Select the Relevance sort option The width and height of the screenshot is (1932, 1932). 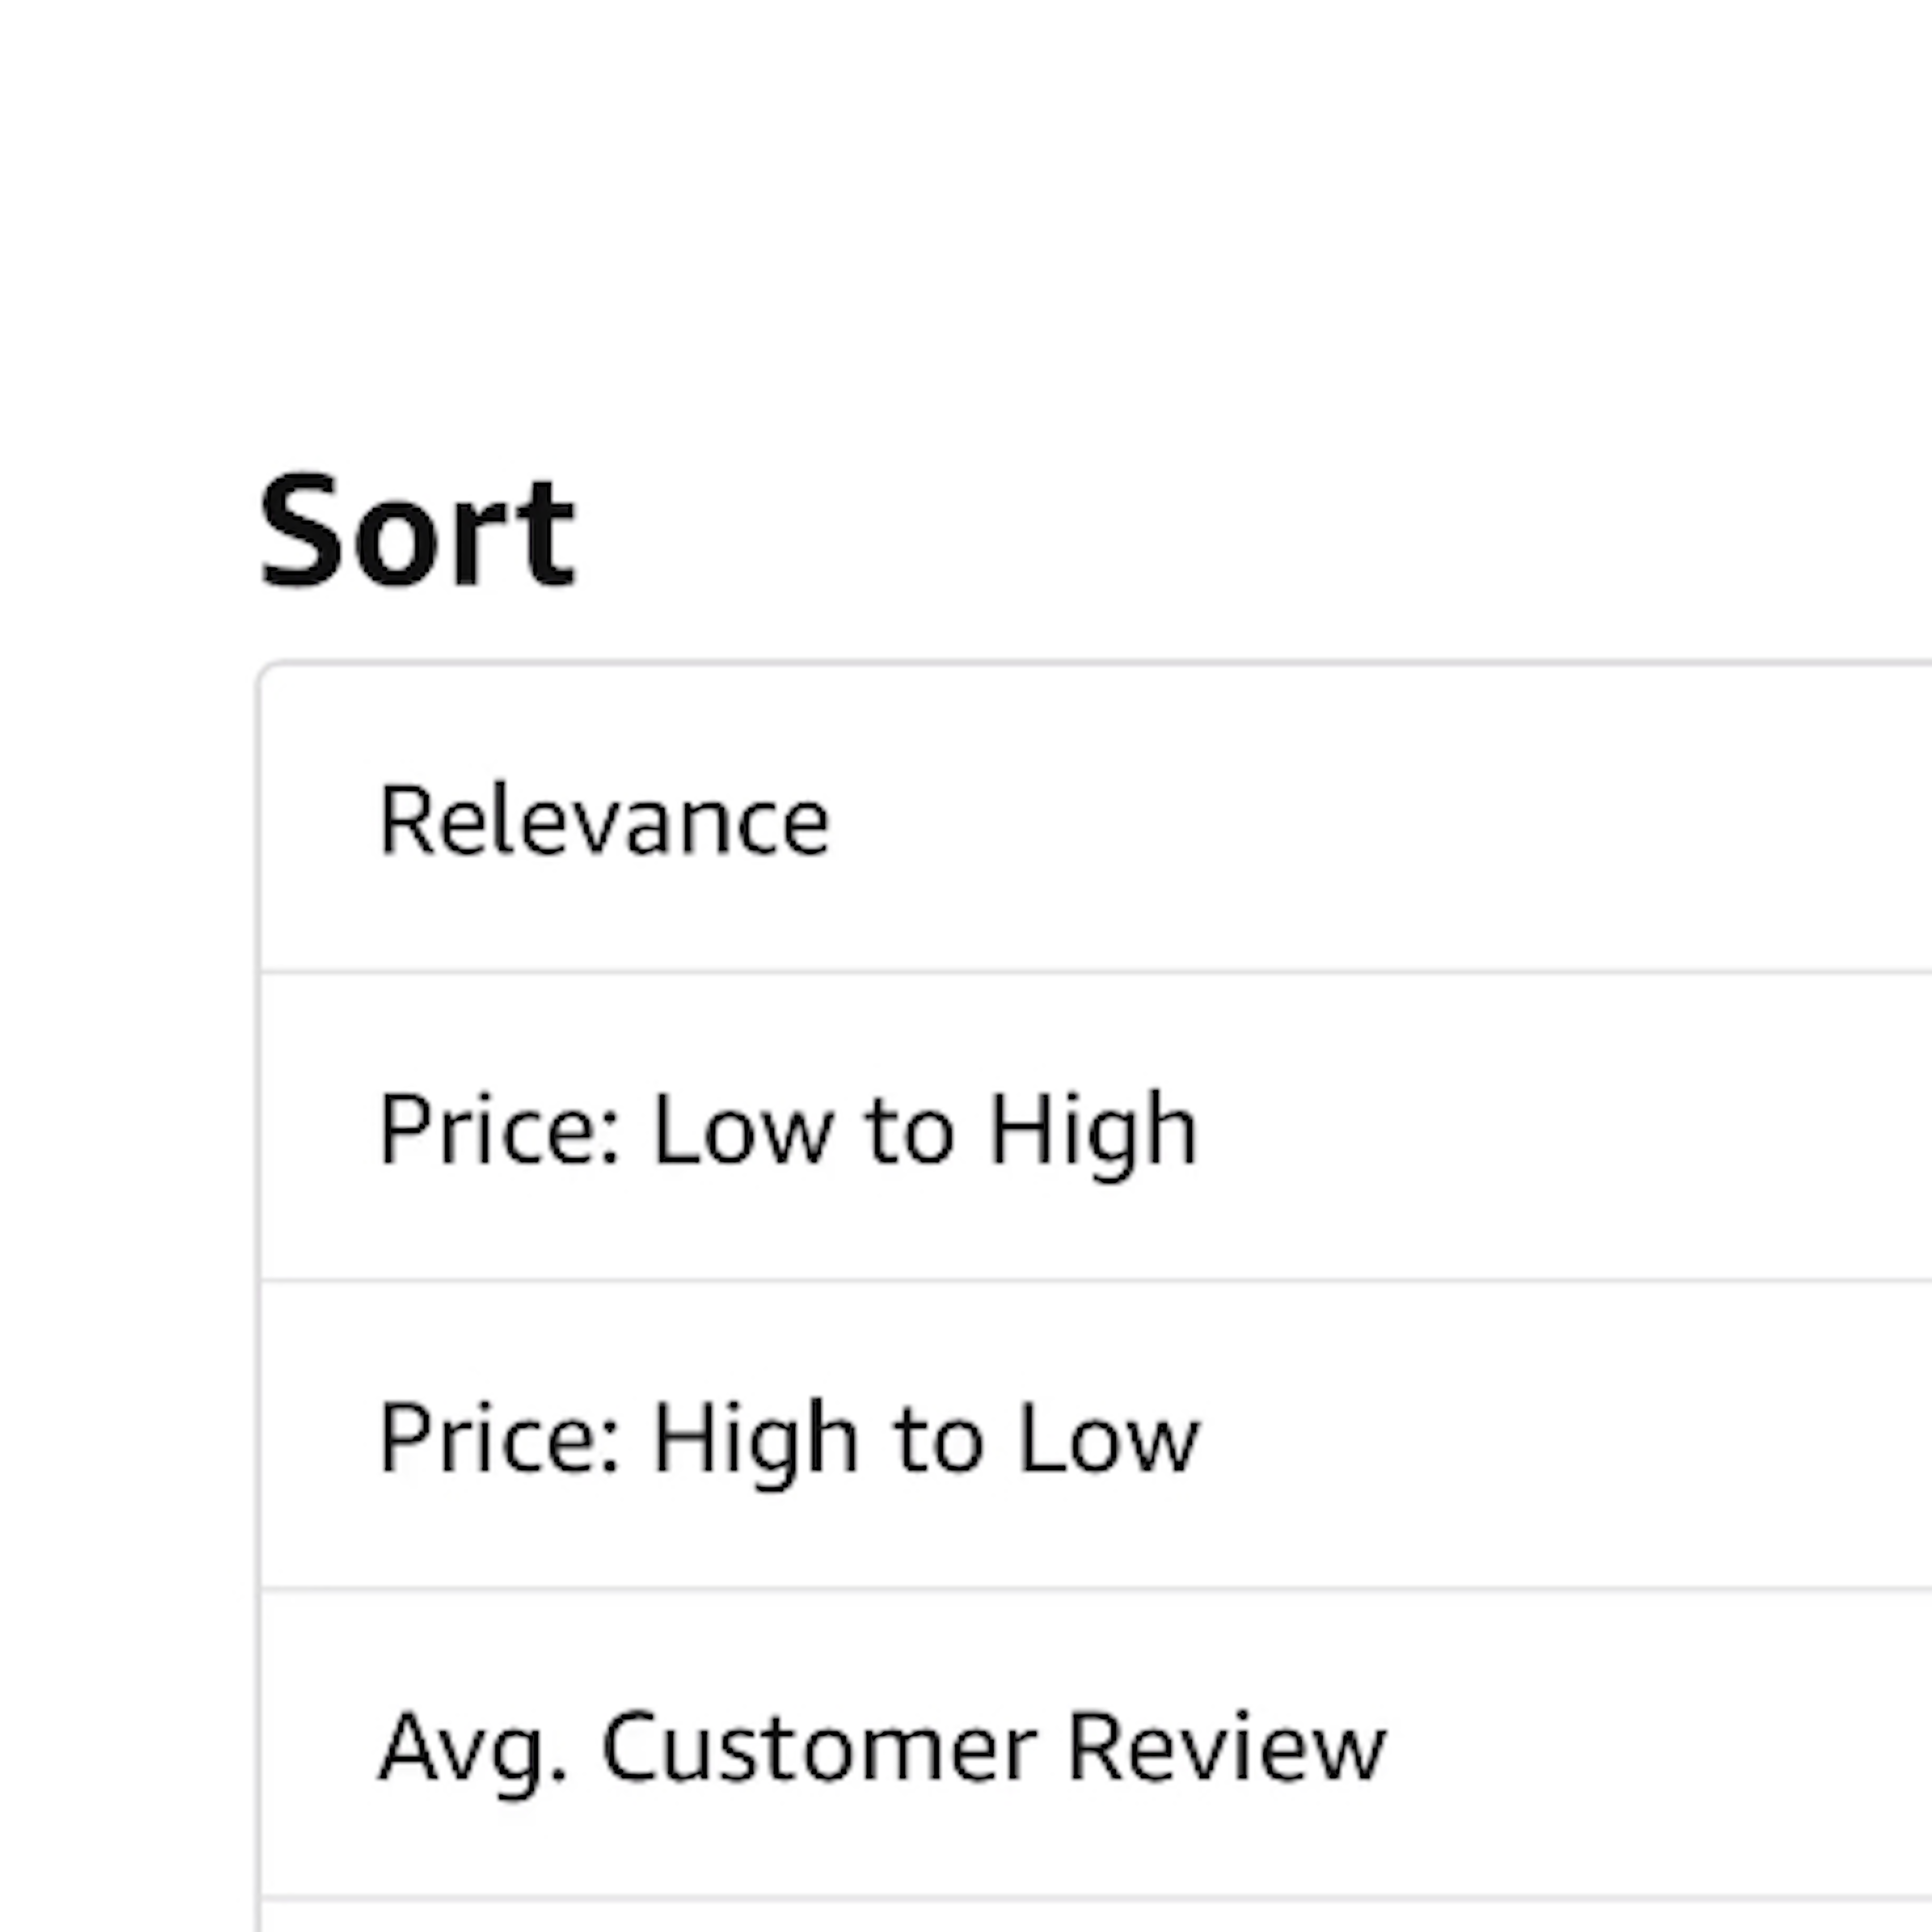click(x=604, y=820)
